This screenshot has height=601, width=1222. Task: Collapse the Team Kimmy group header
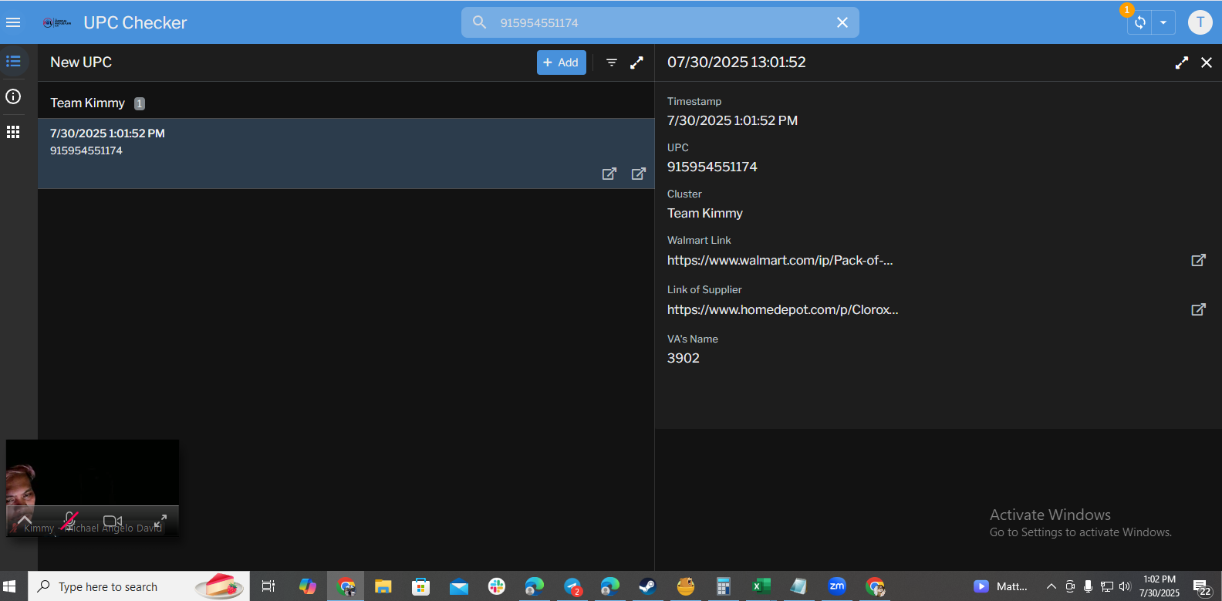coord(87,103)
